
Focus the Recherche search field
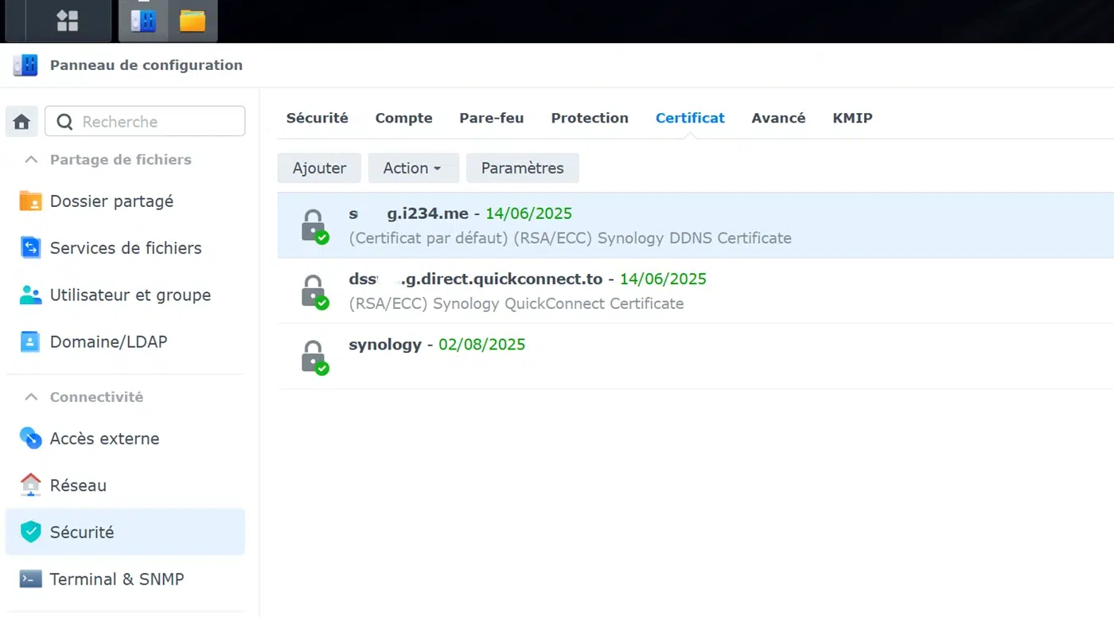point(145,122)
